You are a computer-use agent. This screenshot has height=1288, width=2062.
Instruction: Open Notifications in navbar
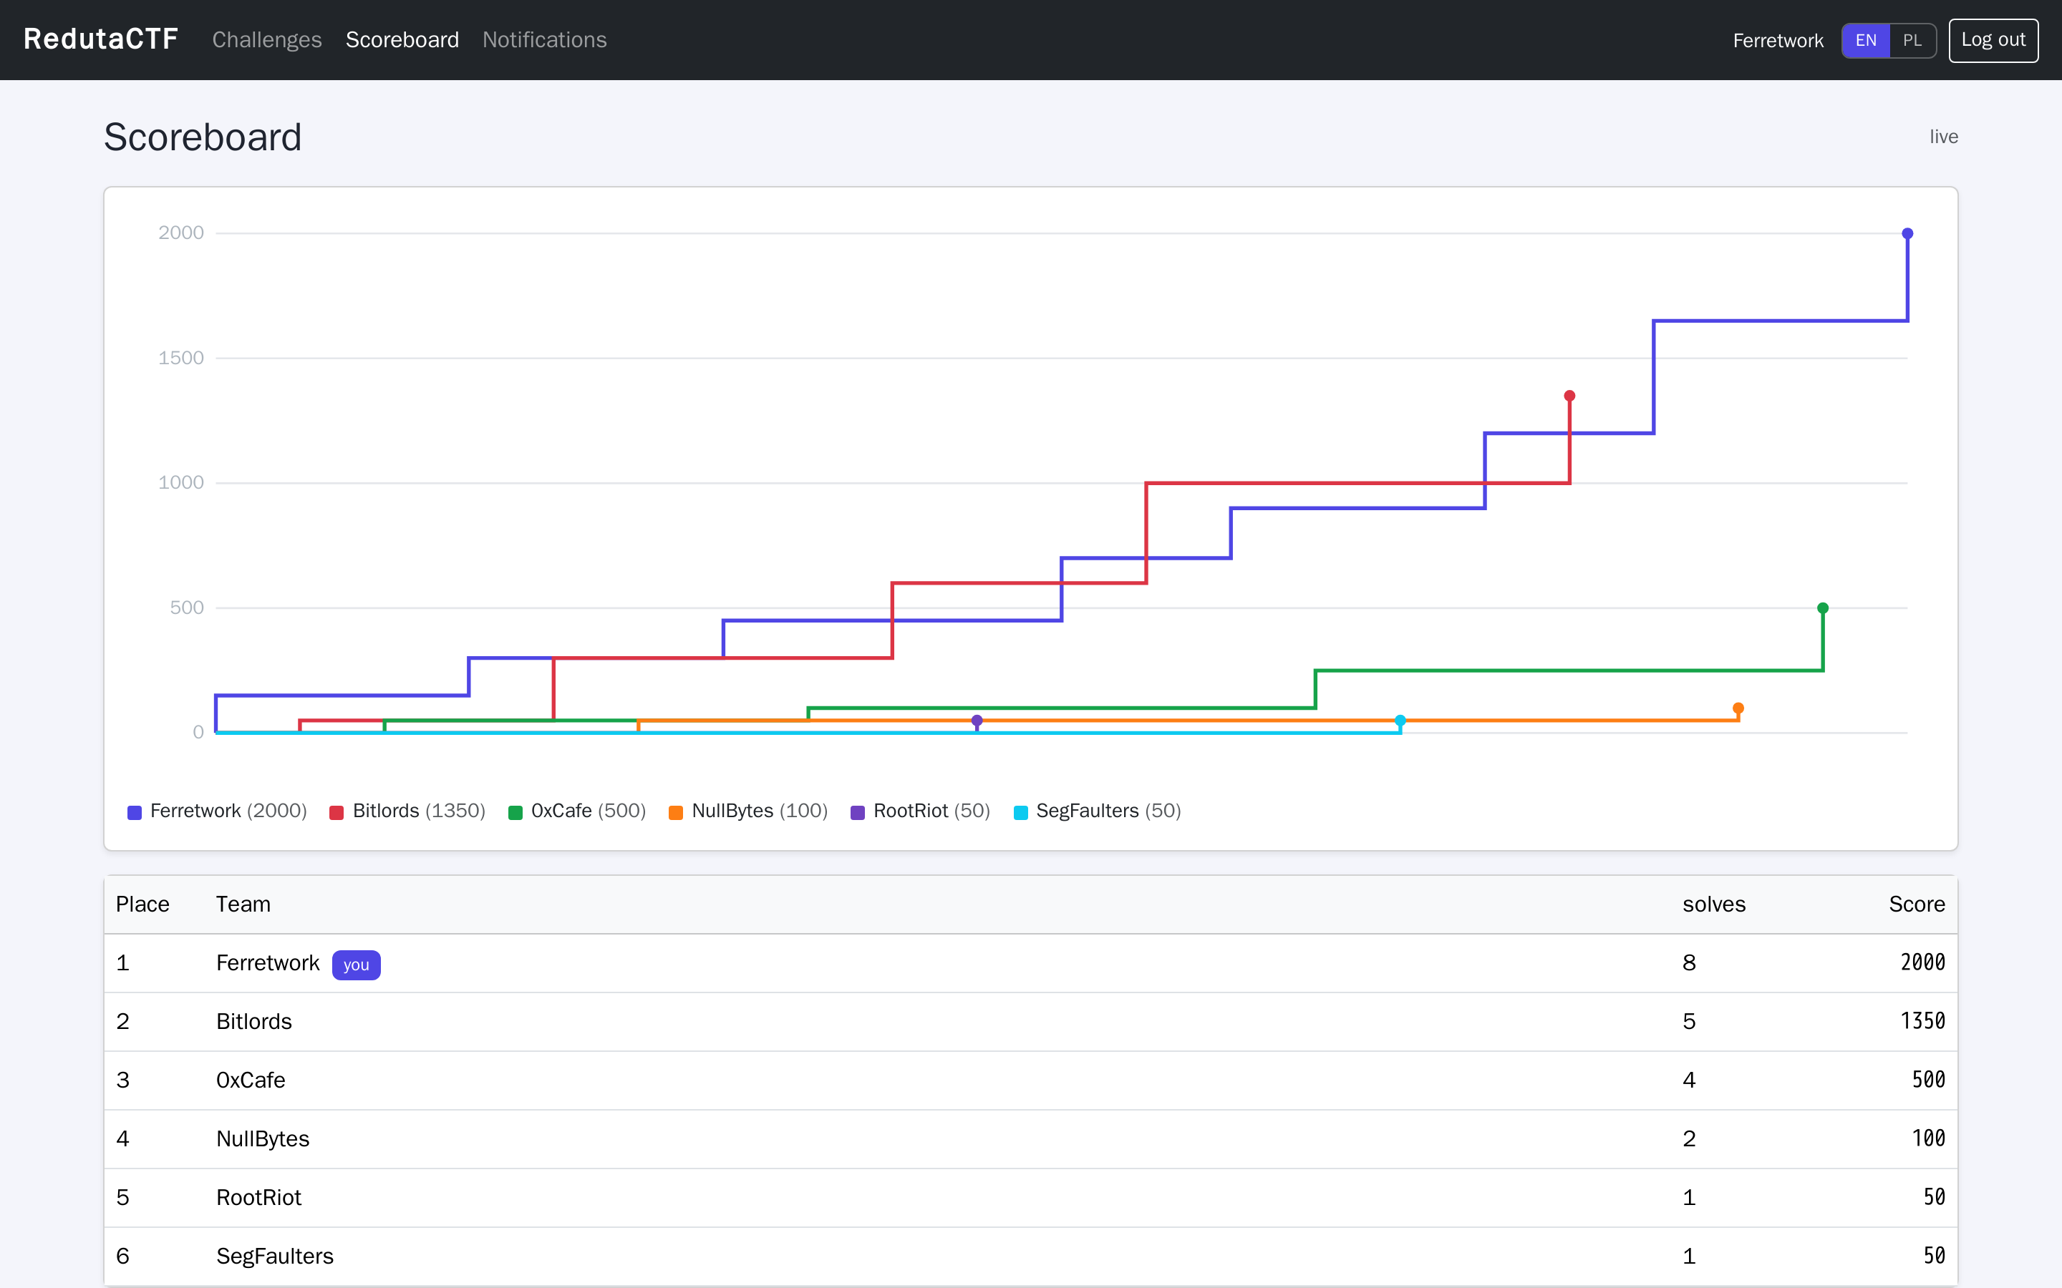544,40
